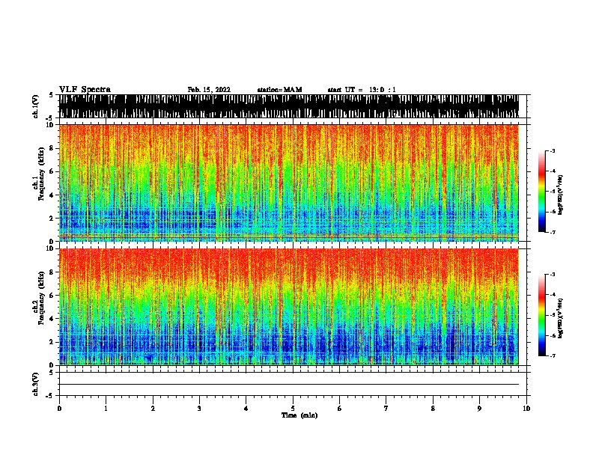Click the "10" kHz tick on ch.1 frequency axis
The width and height of the screenshot is (593, 458).
[52, 125]
